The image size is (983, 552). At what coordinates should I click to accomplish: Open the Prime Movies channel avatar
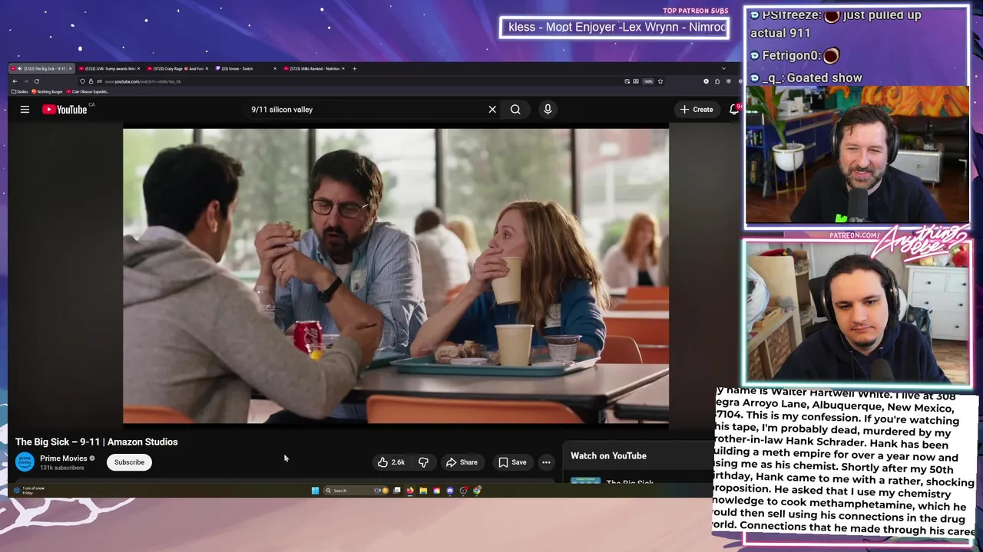point(25,462)
